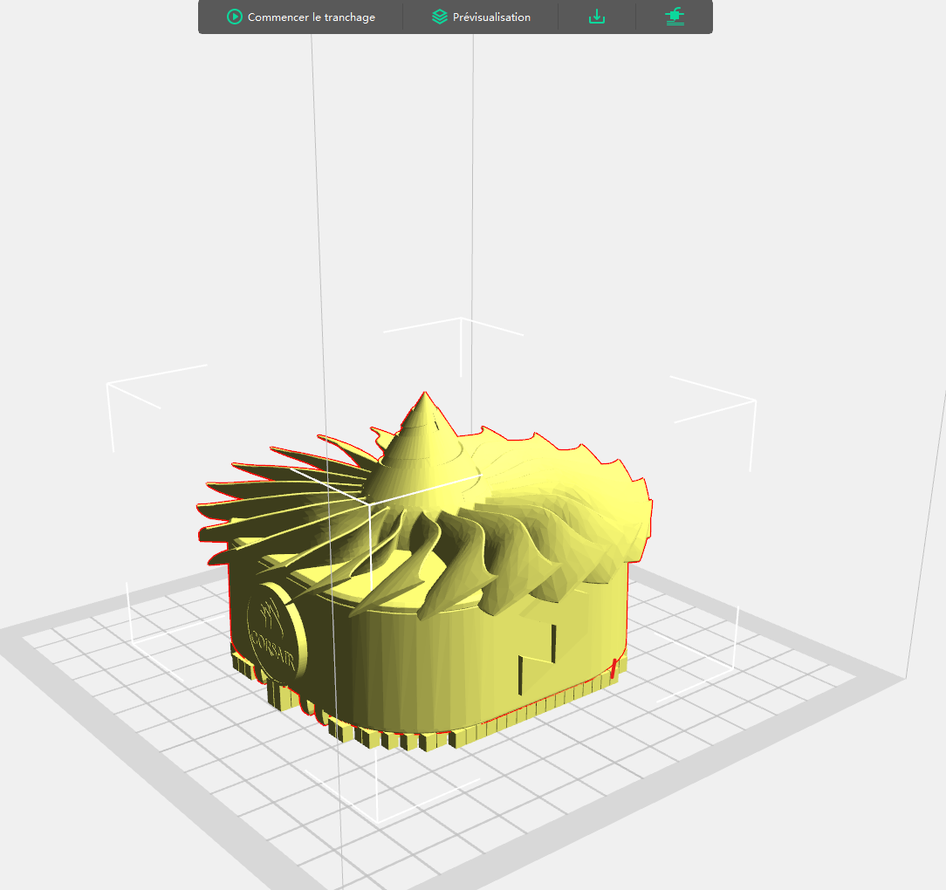
Task: Click the red vertical marker at model base
Action: 614,668
